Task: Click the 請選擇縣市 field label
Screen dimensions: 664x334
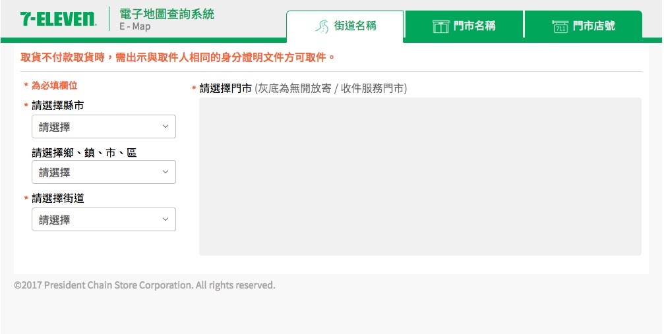Action: [x=57, y=105]
